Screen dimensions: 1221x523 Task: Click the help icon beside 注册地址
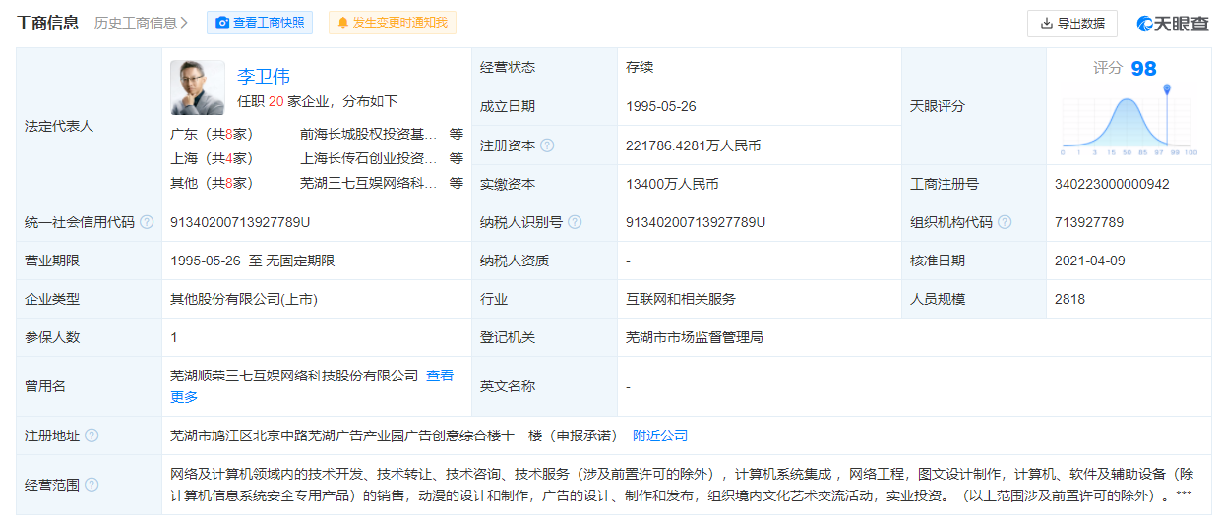pyautogui.click(x=92, y=436)
